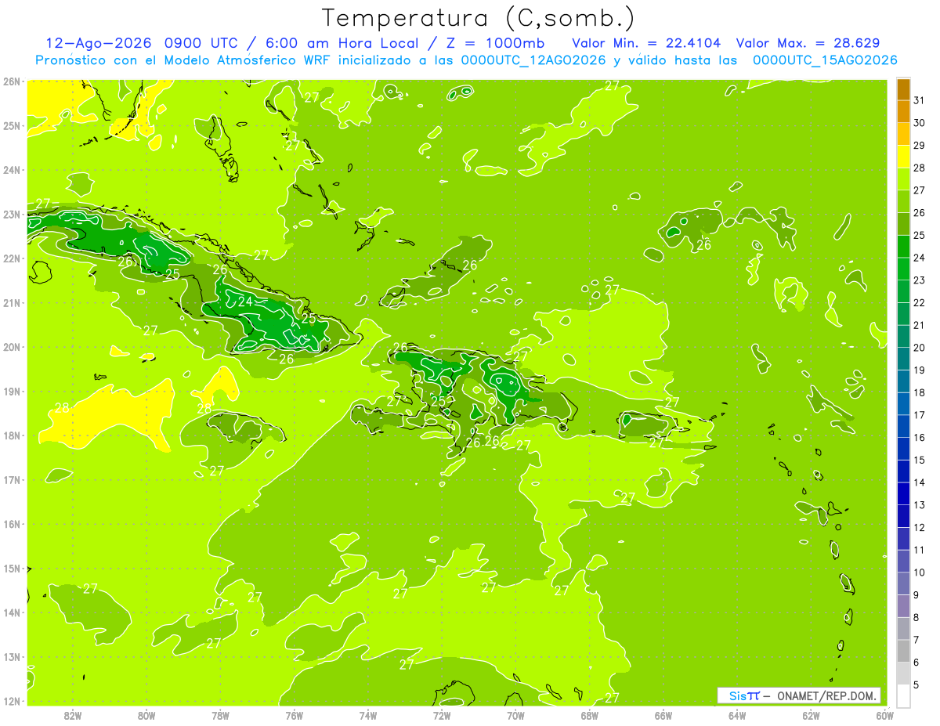Screen dimensions: 940x726
Task: Click the "ONAMET/REP.DOM." credit label
Action: click(826, 695)
